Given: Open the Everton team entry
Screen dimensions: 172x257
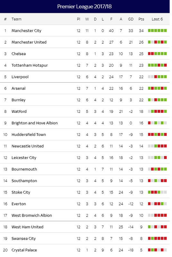Looking at the screenshot, I should pos(19,204).
